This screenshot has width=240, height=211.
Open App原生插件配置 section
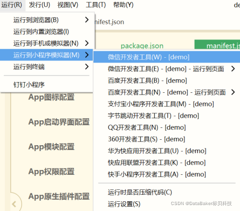pos(59,196)
